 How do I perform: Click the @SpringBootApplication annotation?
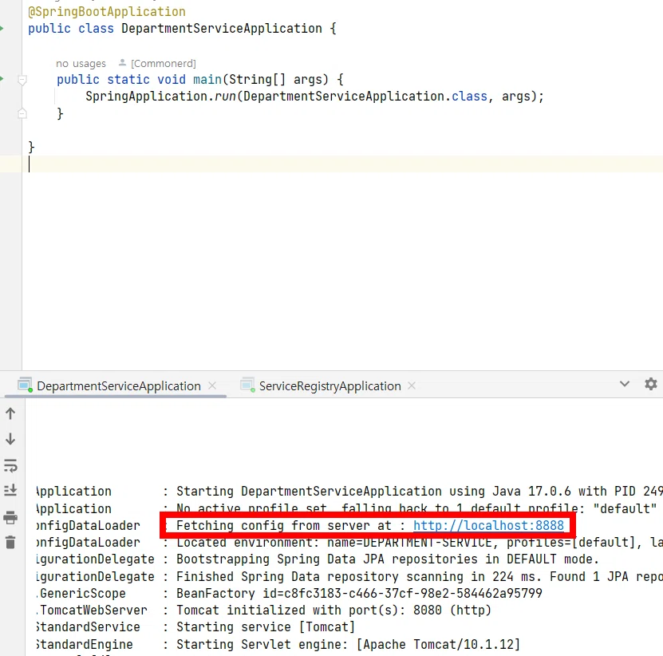tap(107, 11)
